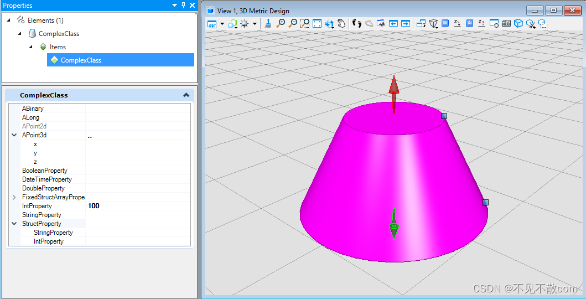Click the Clip Volume cube icon
The image size is (586, 299).
point(518,24)
